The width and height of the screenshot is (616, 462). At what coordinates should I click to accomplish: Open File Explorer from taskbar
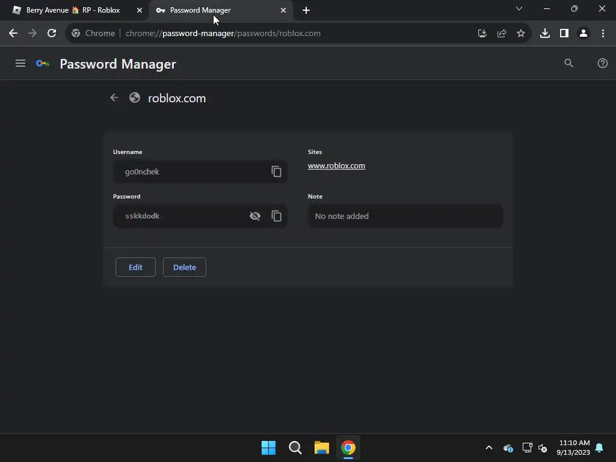(322, 448)
